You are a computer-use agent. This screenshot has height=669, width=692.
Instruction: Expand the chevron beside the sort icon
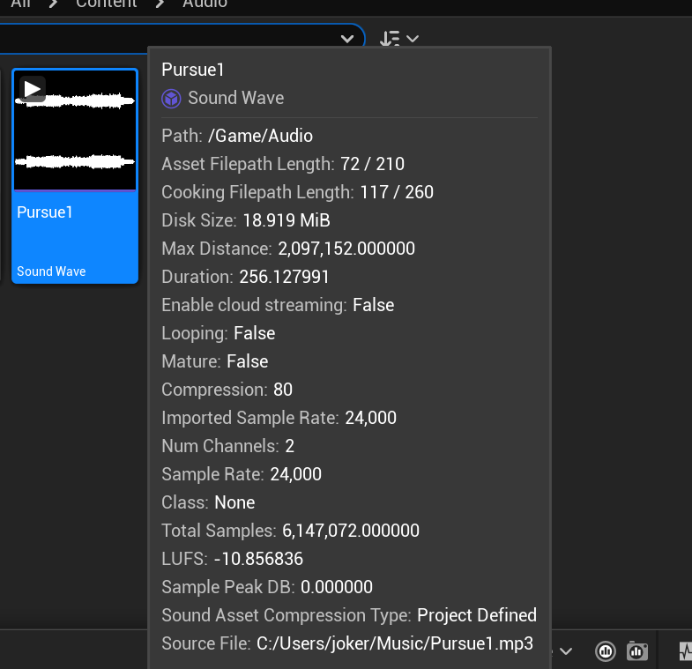[x=412, y=39]
